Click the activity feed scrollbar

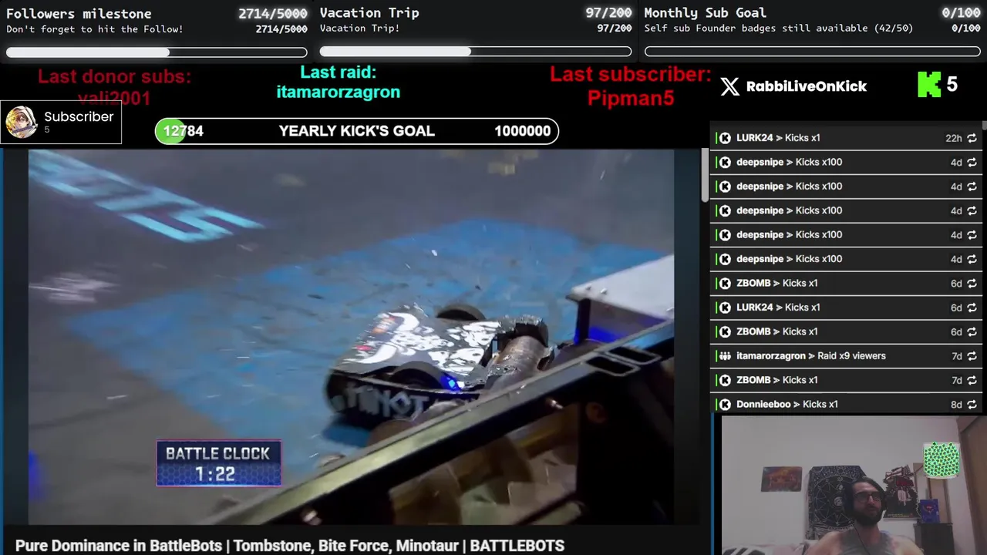click(984, 126)
